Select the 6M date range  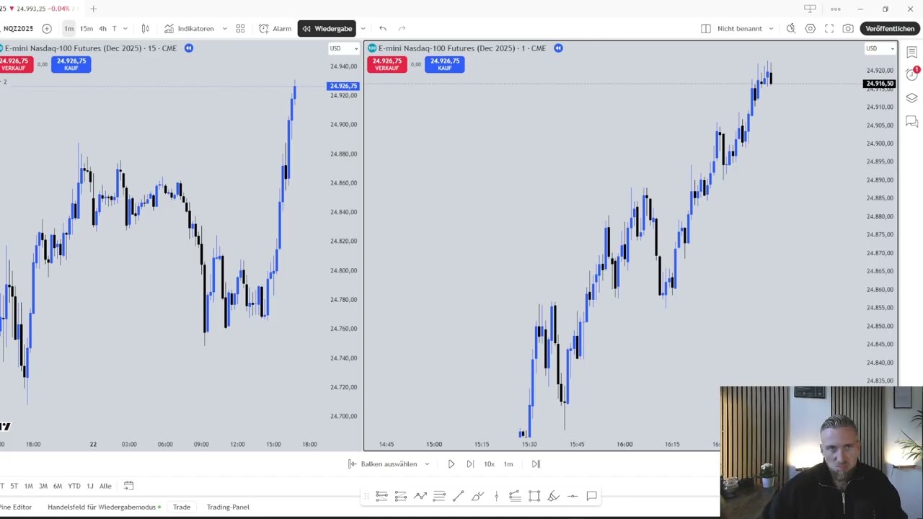pyautogui.click(x=58, y=487)
